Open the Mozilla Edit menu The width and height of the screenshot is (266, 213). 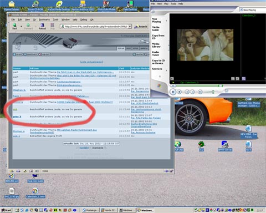(20, 19)
